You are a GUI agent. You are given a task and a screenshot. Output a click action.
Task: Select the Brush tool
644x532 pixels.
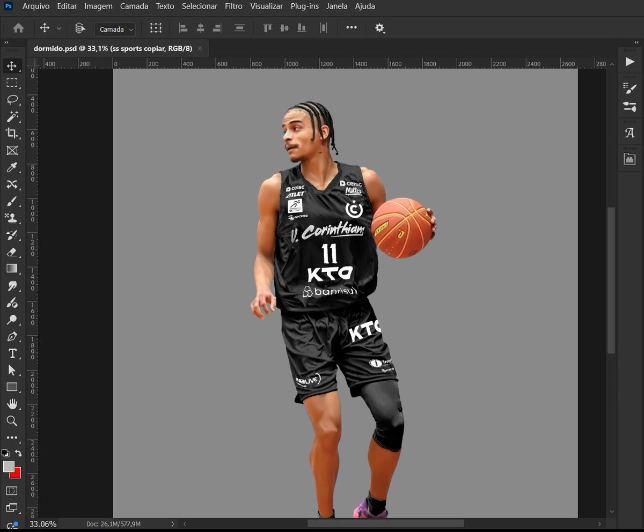[12, 201]
